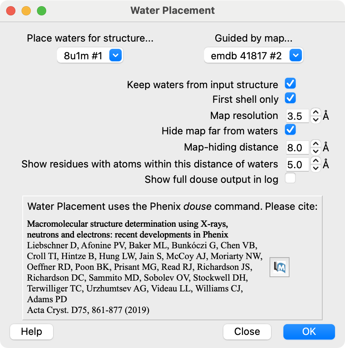Click the green zoom window button
This screenshot has height=348, width=345.
42,11
